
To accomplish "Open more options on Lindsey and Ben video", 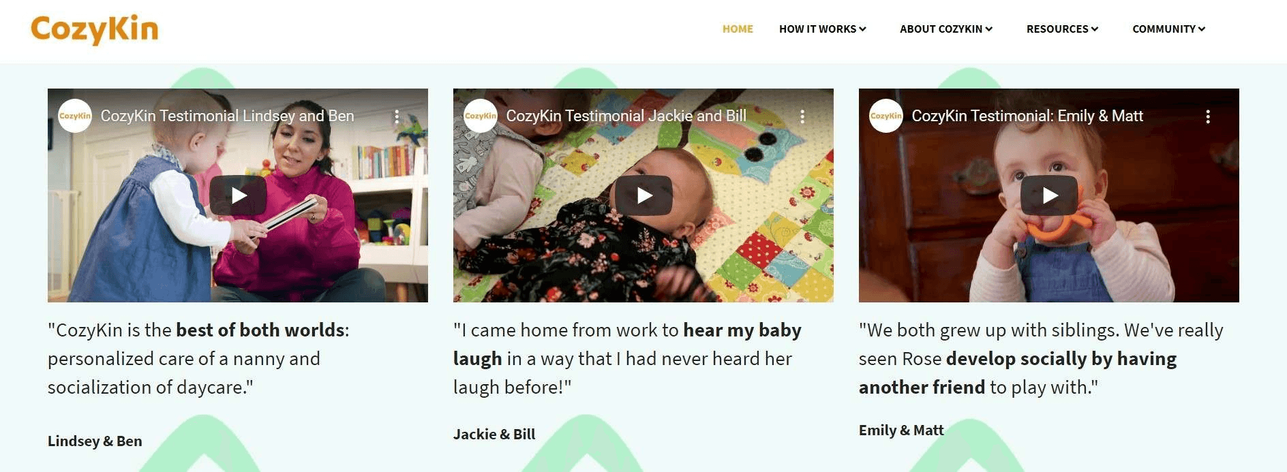I will tap(397, 116).
